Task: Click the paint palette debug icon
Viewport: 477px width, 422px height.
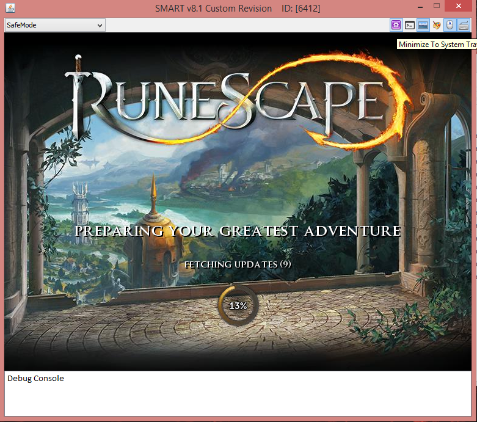Action: point(436,25)
